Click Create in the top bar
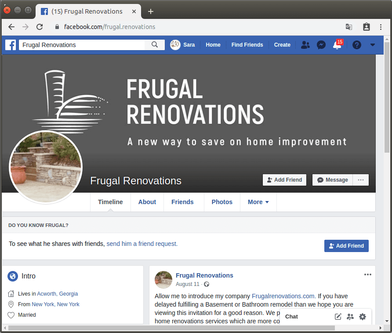392x333 pixels. tap(282, 45)
